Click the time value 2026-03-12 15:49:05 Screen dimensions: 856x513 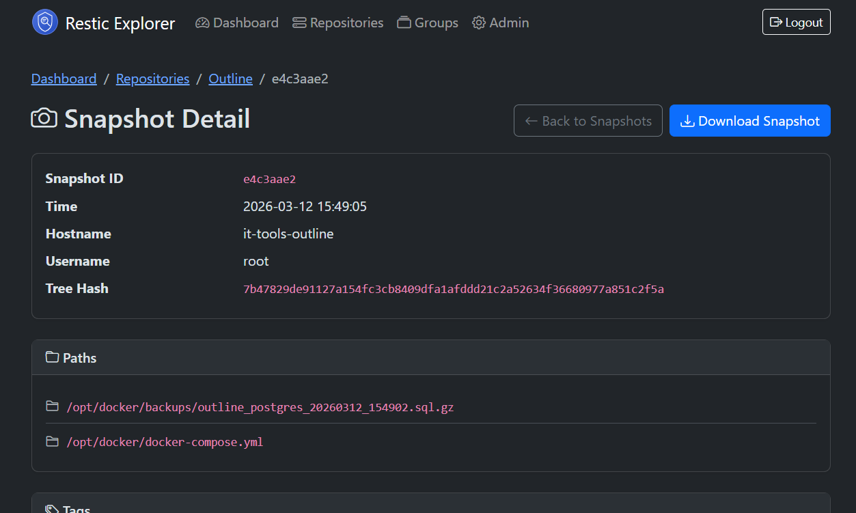(x=305, y=206)
